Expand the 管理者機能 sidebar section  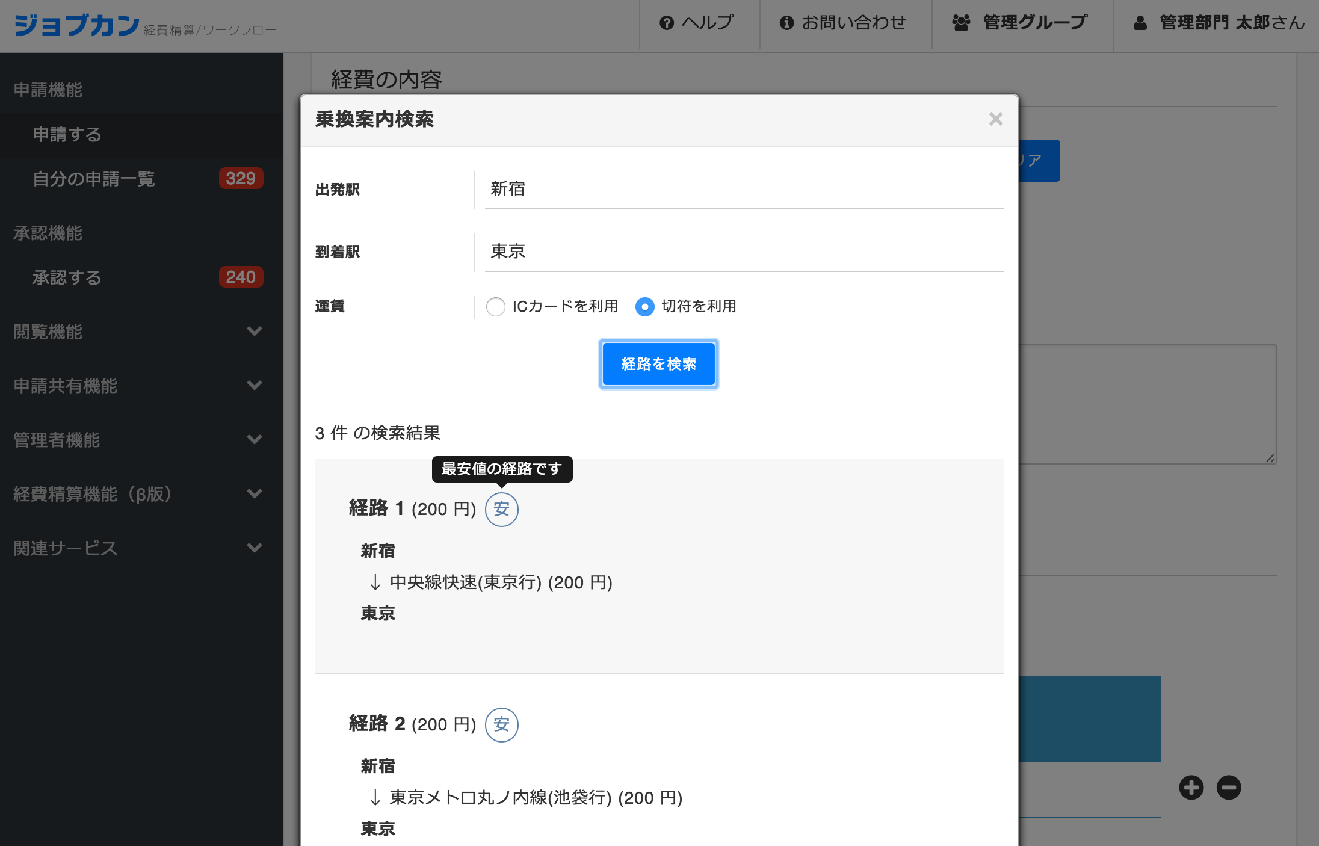tap(138, 440)
